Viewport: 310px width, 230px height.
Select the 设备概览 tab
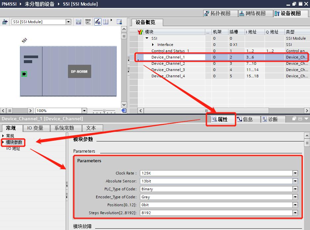148,22
